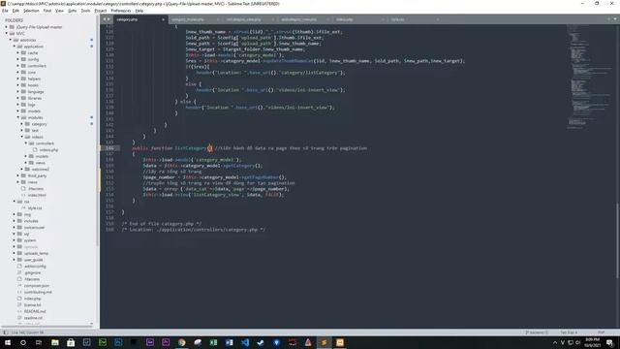Go to next tab using right tab arrow

tap(108, 19)
